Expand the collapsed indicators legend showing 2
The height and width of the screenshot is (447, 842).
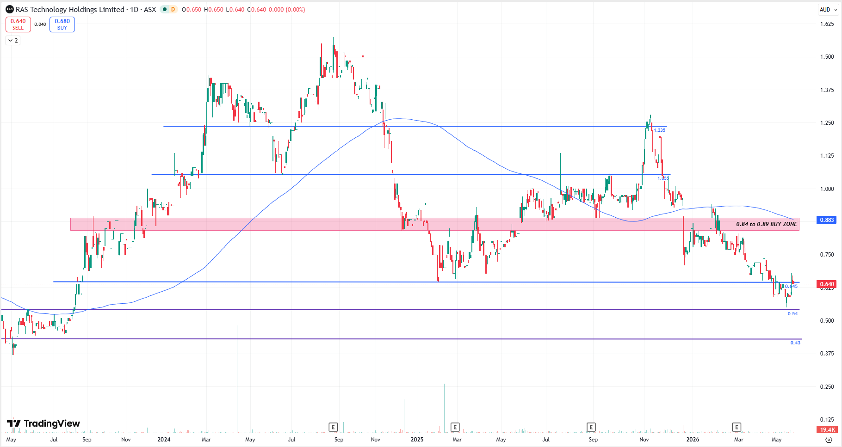[13, 41]
